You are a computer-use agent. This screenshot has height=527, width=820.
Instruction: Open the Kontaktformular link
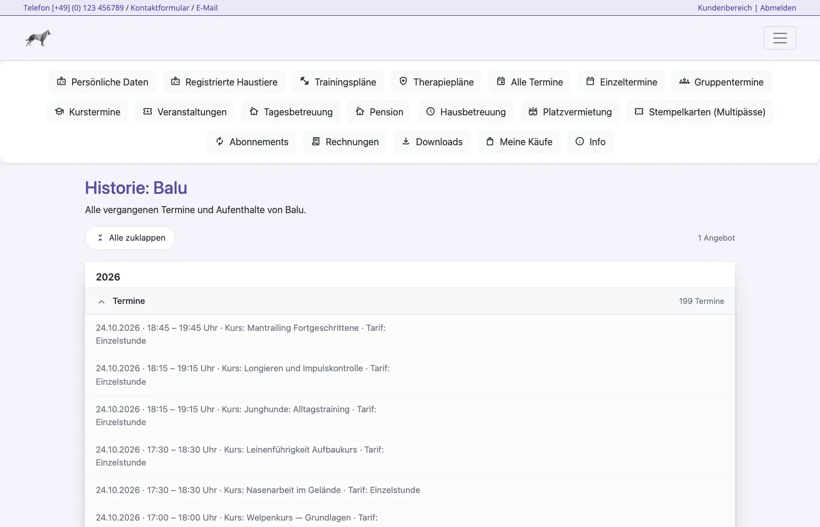[160, 8]
